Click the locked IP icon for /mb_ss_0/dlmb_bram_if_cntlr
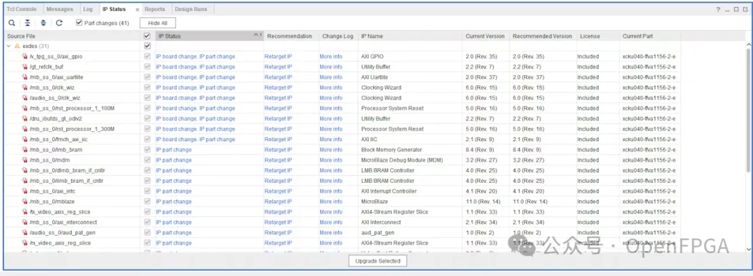The image size is (753, 276). 25,170
